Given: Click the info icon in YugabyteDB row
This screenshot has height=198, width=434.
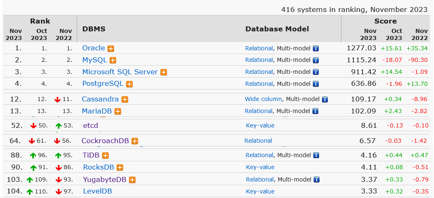Looking at the screenshot, I should (317, 179).
